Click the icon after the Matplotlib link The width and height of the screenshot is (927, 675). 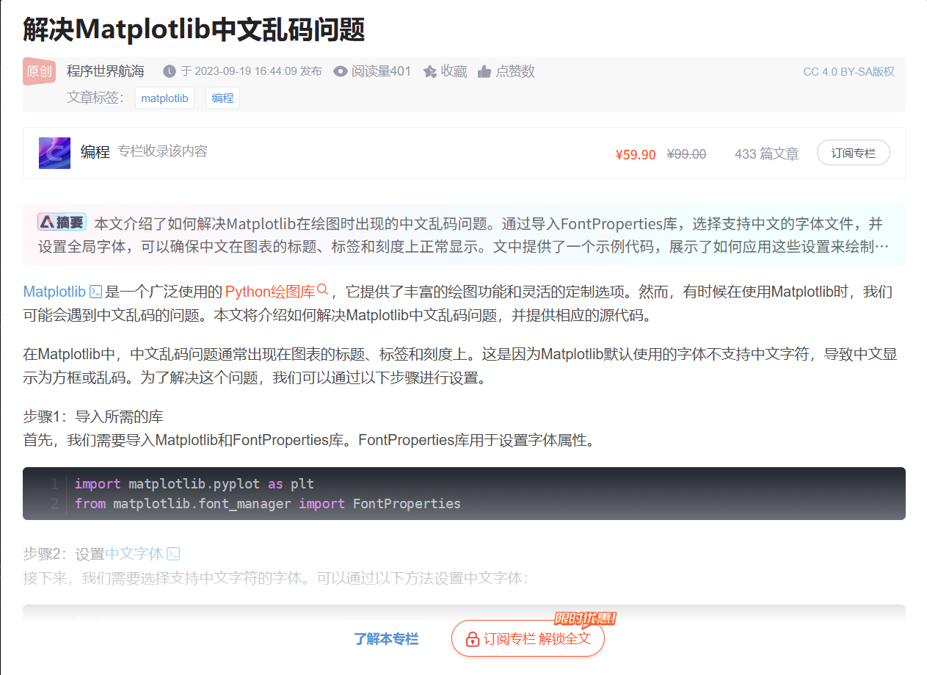click(95, 292)
